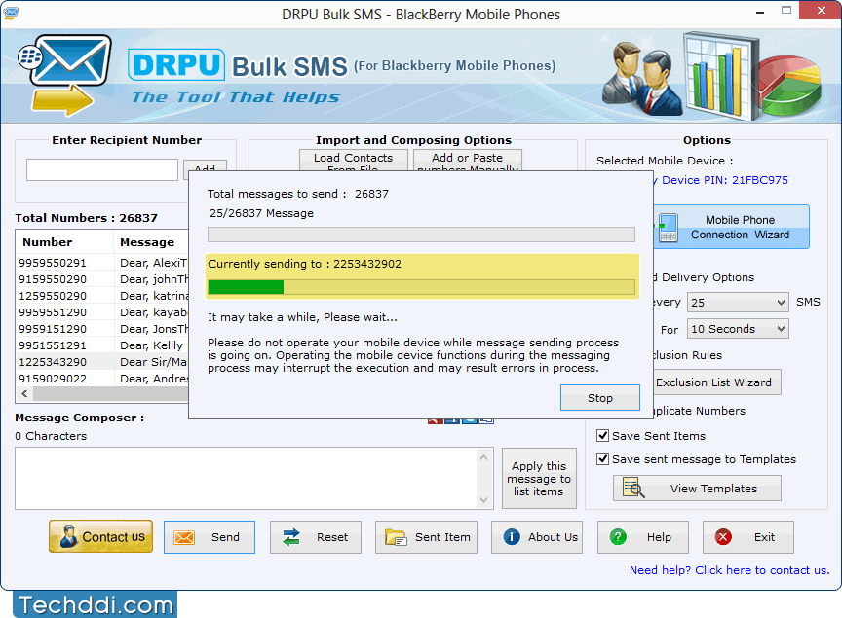Select row with number 9951551291
The width and height of the screenshot is (842, 618).
click(x=102, y=345)
